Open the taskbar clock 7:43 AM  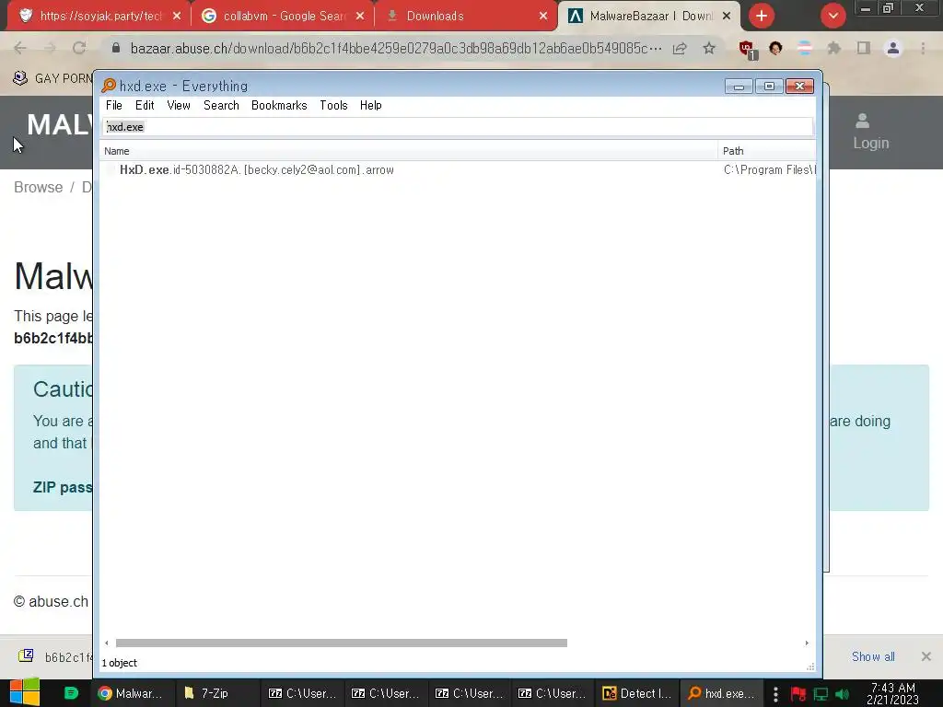(893, 693)
